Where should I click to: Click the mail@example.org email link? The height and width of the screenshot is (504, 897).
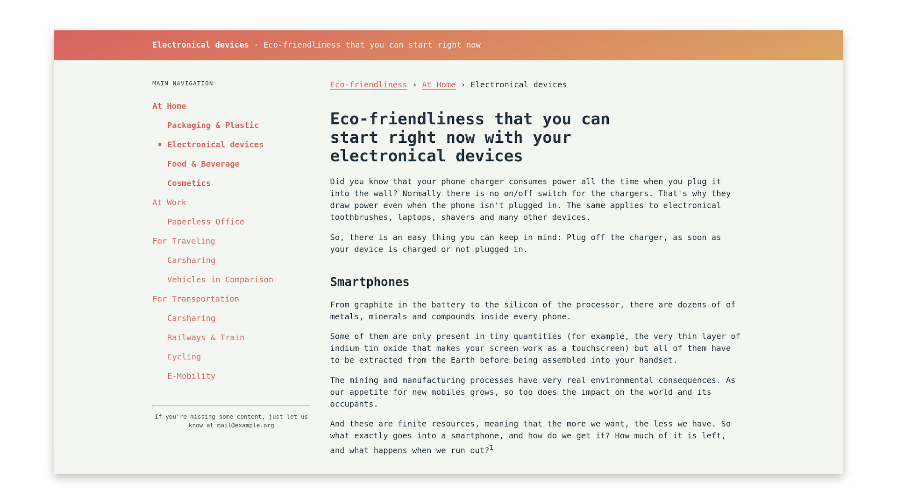245,425
